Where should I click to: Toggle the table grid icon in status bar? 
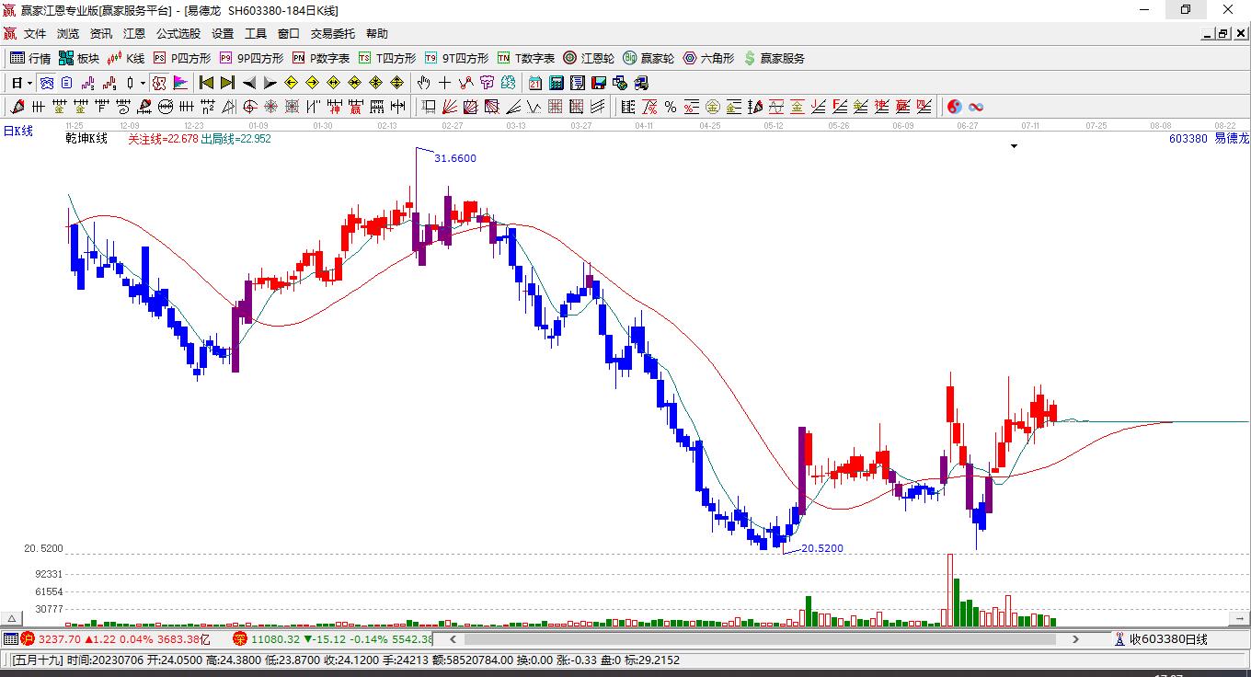click(10, 638)
